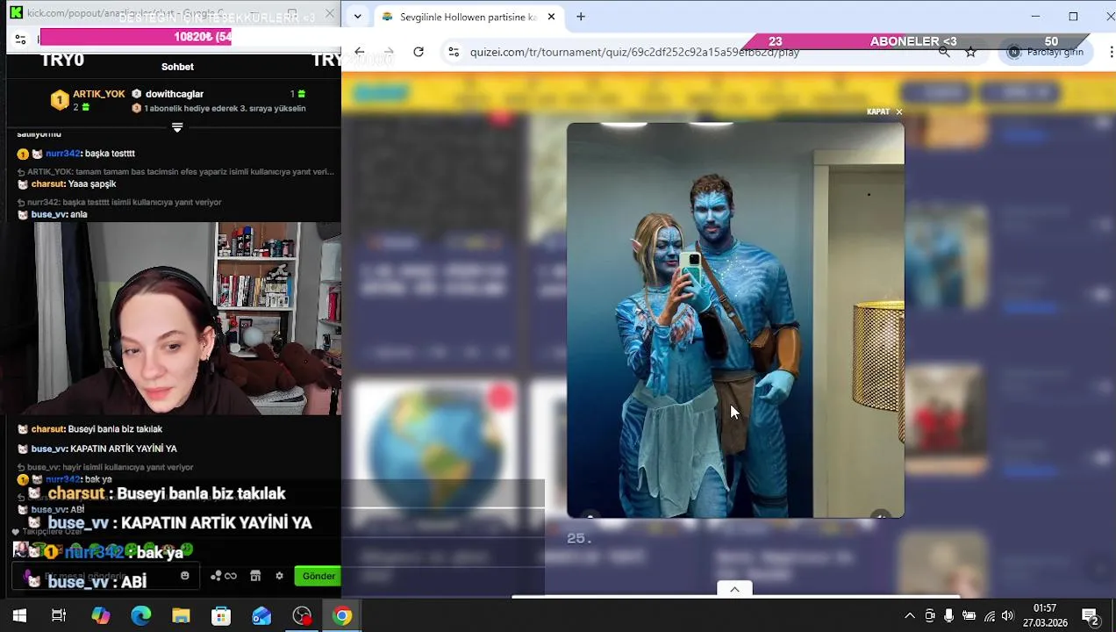
Task: Open the clock showing 01:57
Action: [x=1045, y=616]
